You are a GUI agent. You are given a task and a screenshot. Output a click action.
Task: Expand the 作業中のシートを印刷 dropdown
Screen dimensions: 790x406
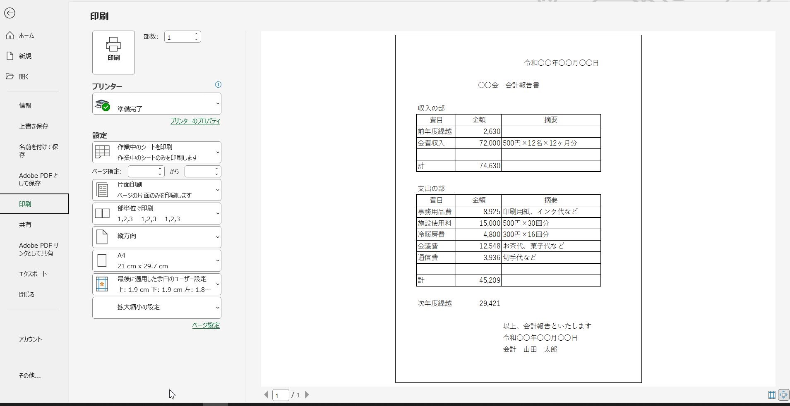156,152
